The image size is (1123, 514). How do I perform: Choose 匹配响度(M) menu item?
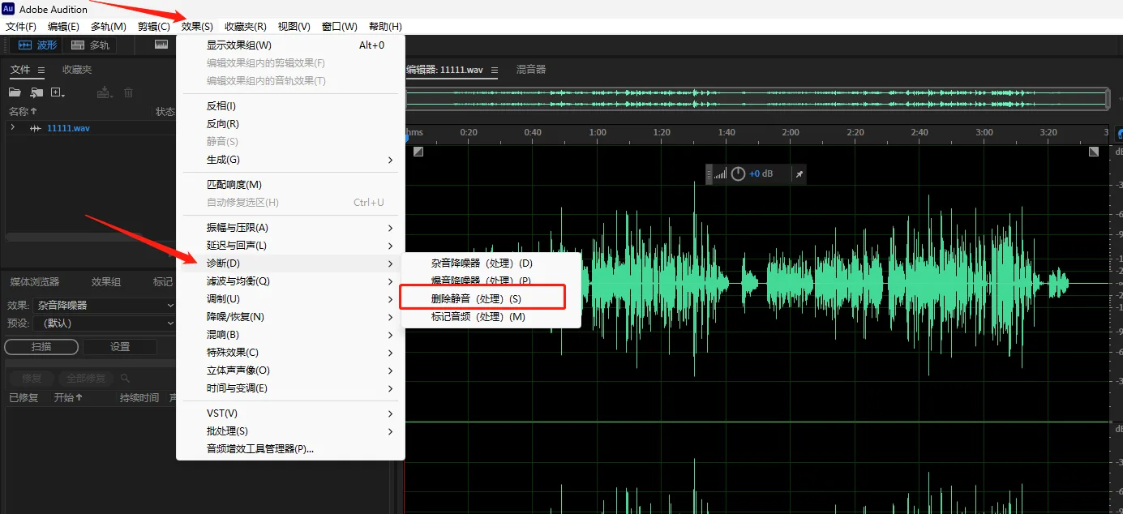tap(290, 185)
